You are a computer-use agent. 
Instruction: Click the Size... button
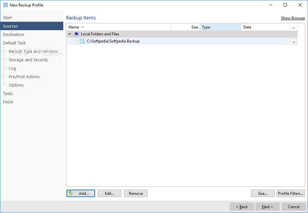(x=263, y=194)
